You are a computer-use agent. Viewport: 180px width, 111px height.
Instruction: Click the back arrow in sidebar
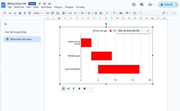6,24
